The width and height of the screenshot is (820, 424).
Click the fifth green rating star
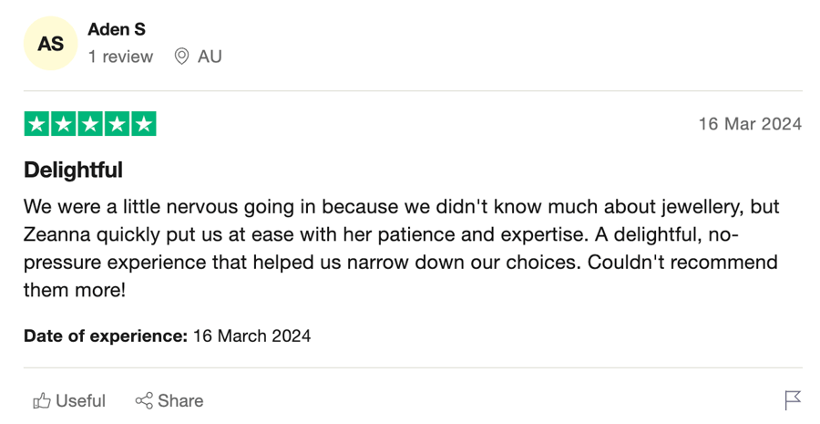143,124
